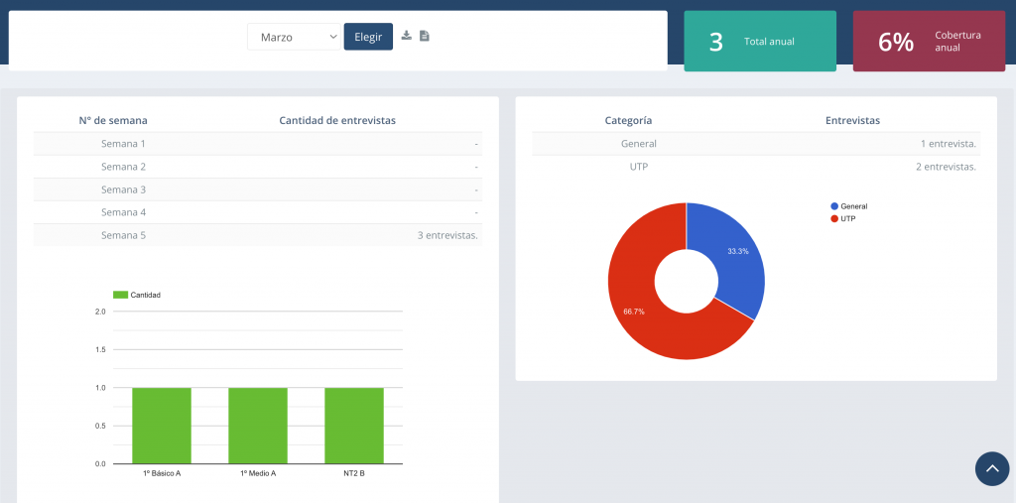Click the document file export icon

425,36
